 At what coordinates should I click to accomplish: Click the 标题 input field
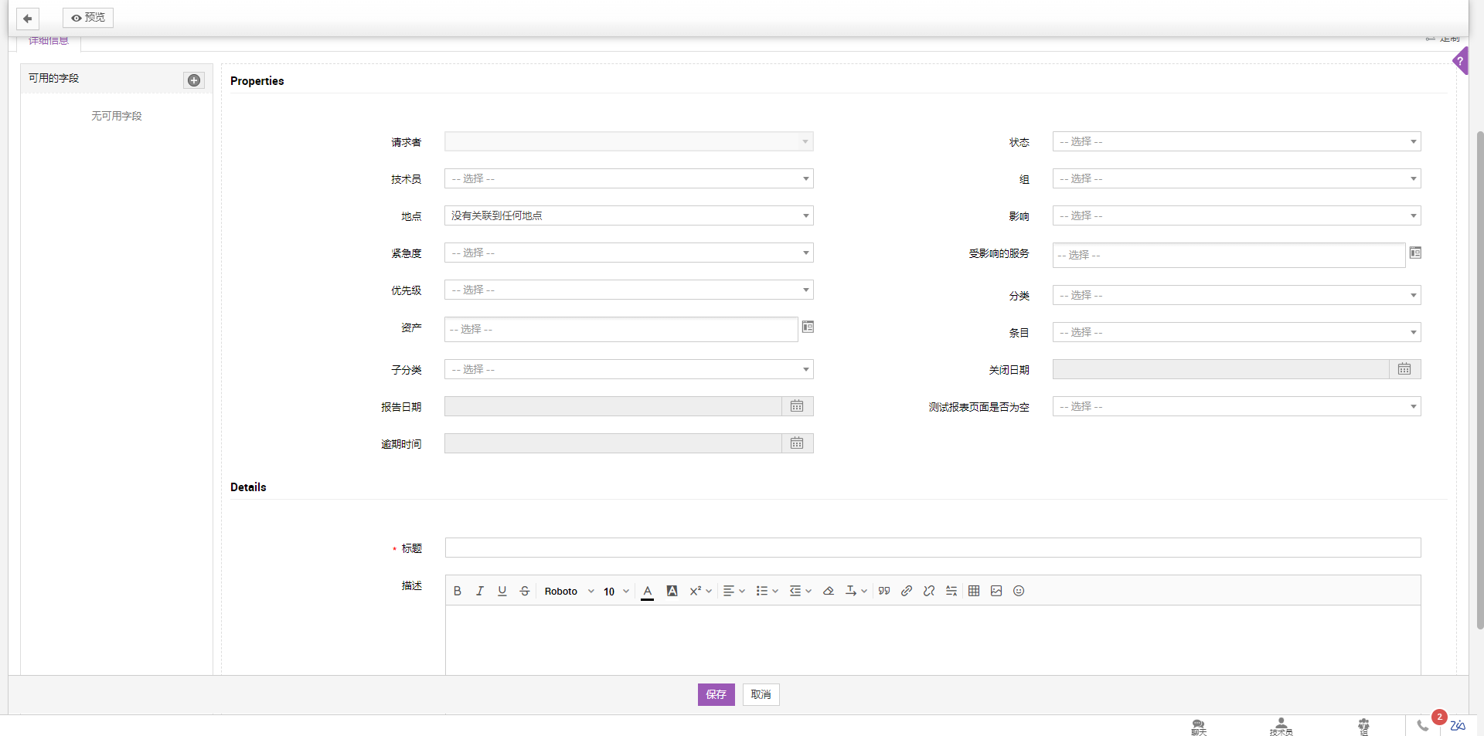pos(932,548)
